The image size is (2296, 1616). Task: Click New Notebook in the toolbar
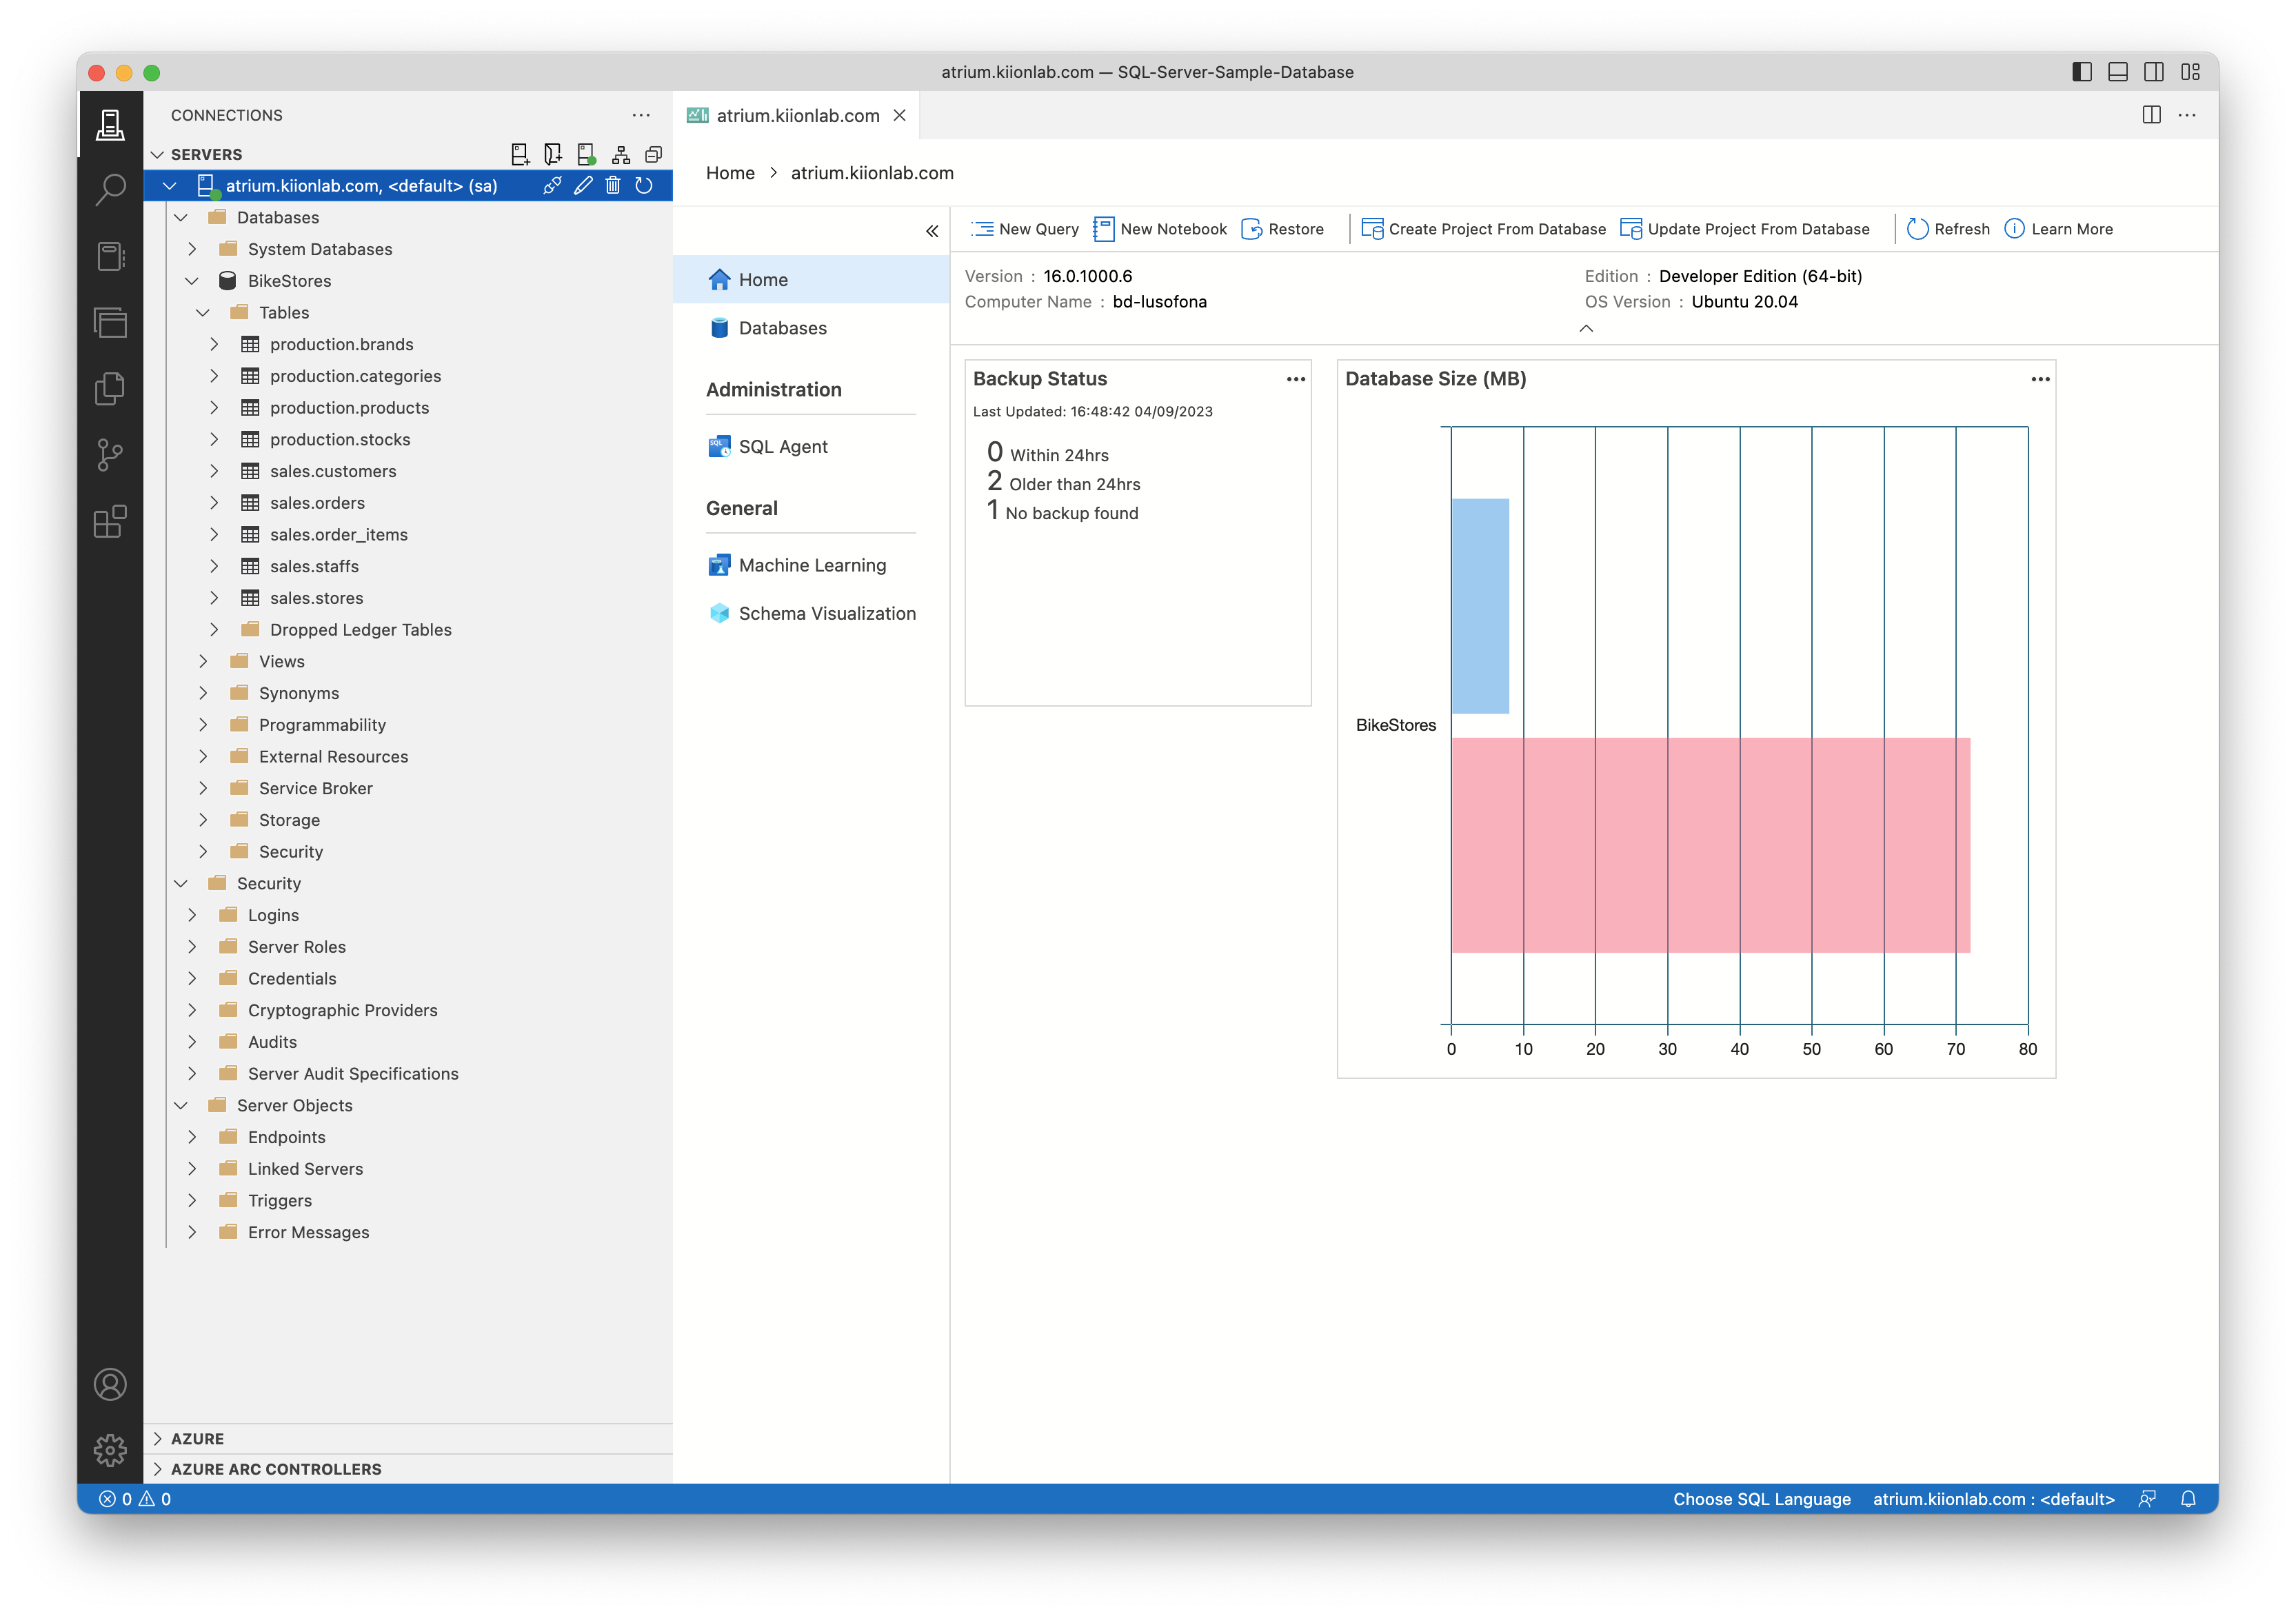pos(1160,229)
